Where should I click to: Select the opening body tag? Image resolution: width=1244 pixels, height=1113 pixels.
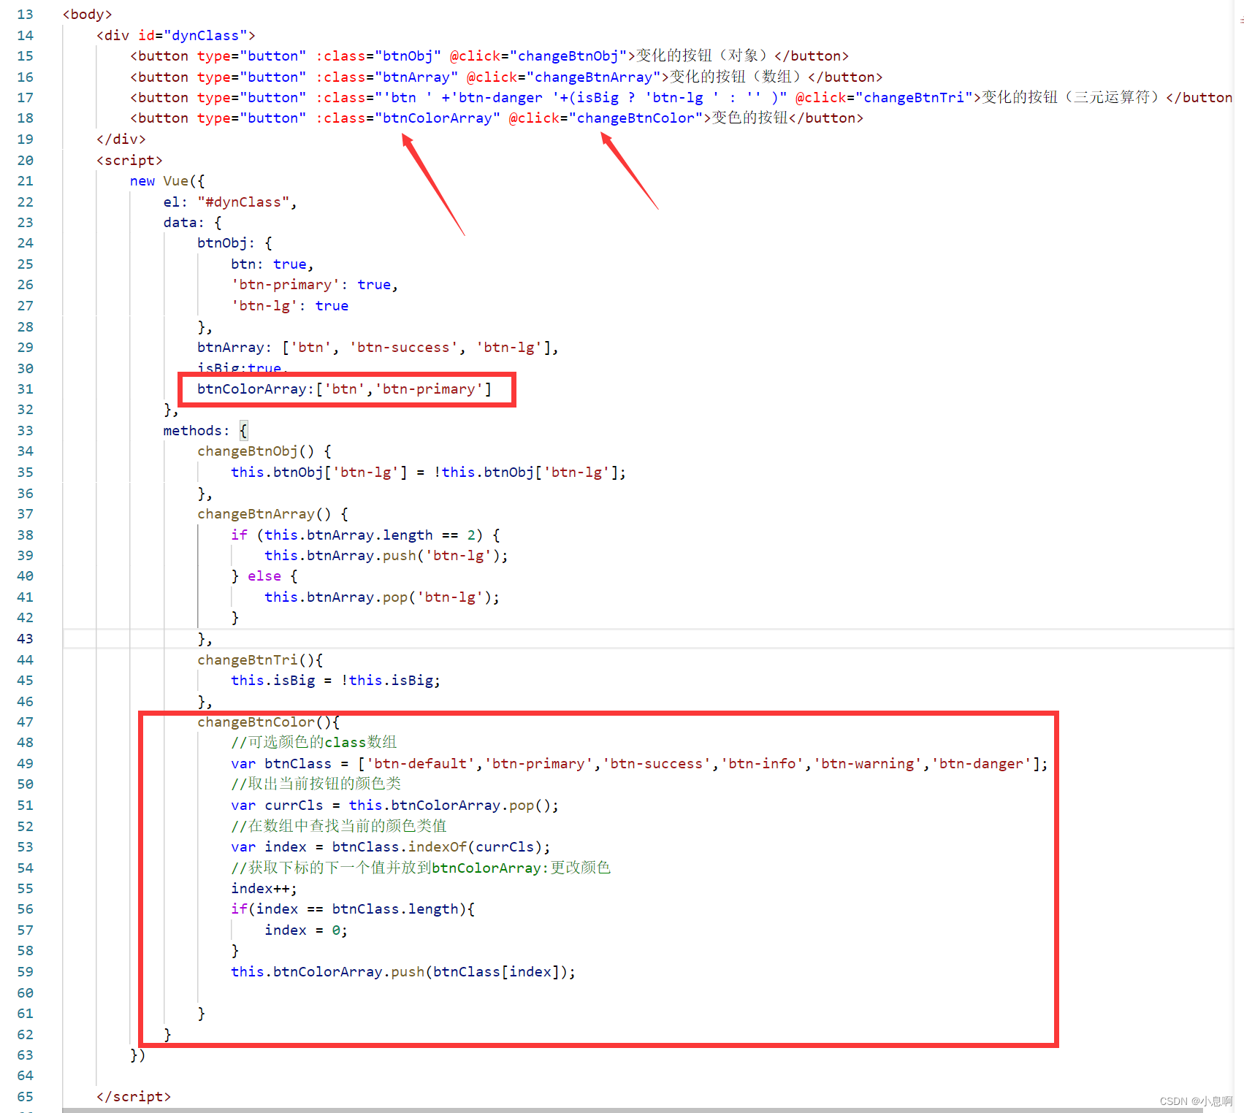point(87,15)
